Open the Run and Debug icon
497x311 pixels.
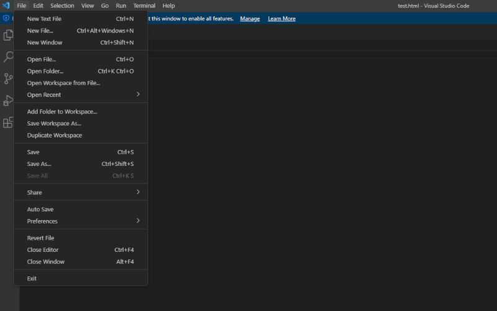8,100
